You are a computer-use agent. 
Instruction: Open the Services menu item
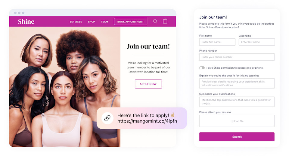click(x=76, y=22)
